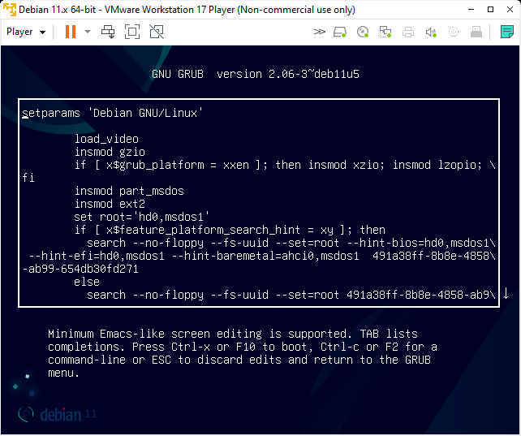Send Ctrl+Alt+Del to the virtual machine
Image resolution: width=521 pixels, height=436 pixels.
[108, 32]
